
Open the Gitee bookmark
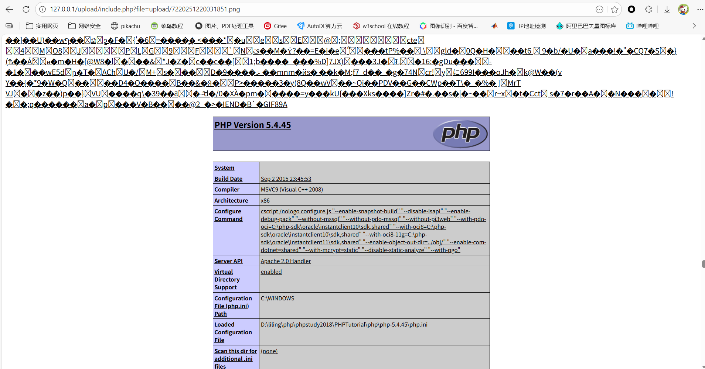pos(275,26)
